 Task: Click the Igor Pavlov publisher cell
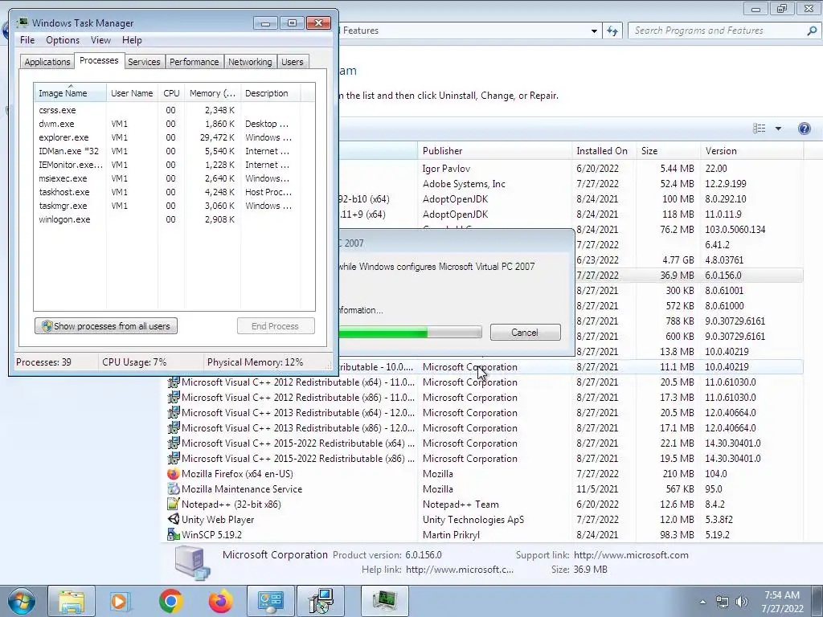(x=446, y=169)
